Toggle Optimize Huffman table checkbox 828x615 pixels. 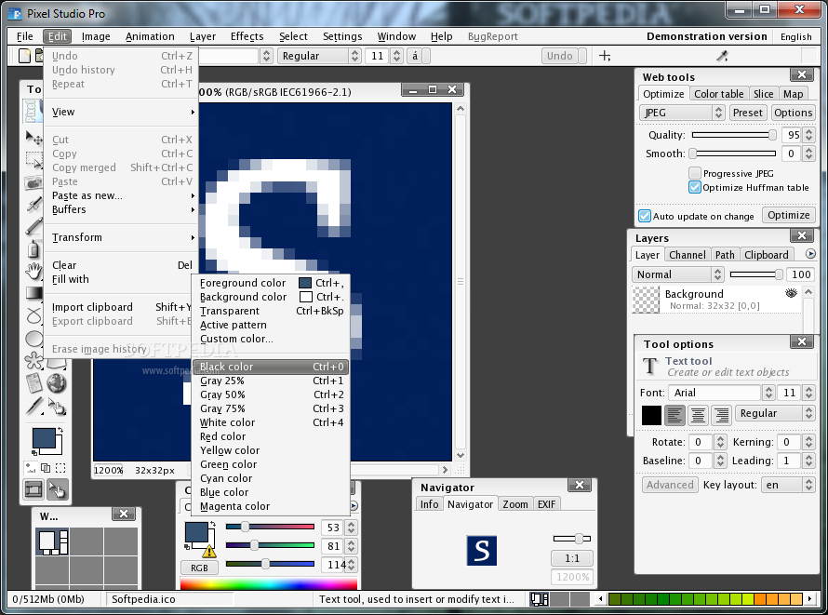point(695,187)
